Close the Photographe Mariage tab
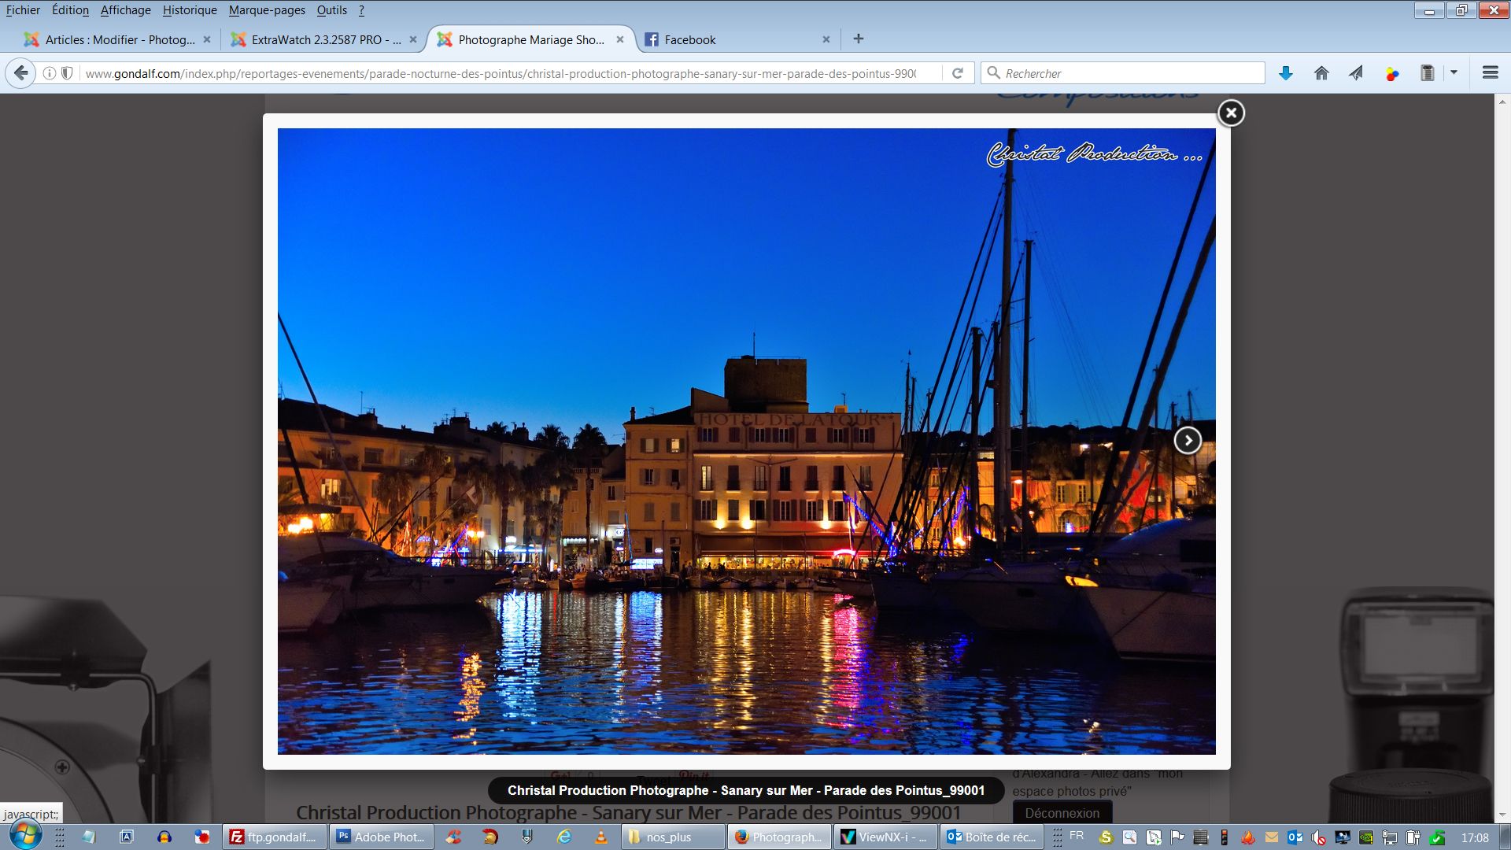1511x850 pixels. (620, 39)
